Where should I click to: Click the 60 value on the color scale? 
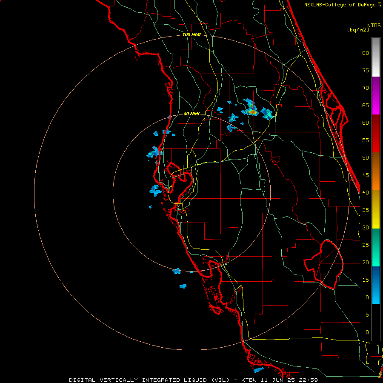[366, 123]
